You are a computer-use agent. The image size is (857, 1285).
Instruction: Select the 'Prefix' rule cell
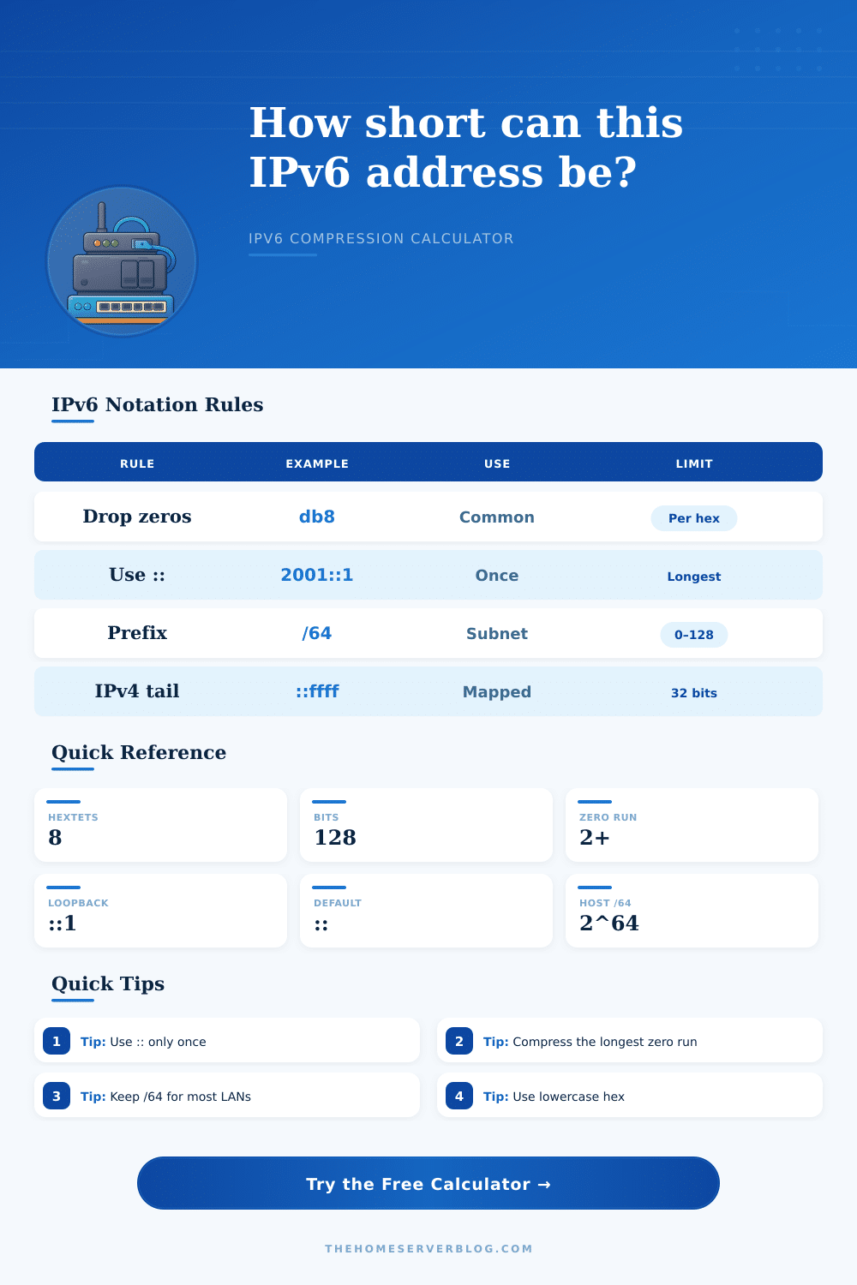click(x=137, y=633)
